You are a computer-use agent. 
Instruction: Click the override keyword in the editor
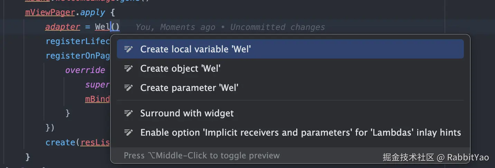point(85,70)
